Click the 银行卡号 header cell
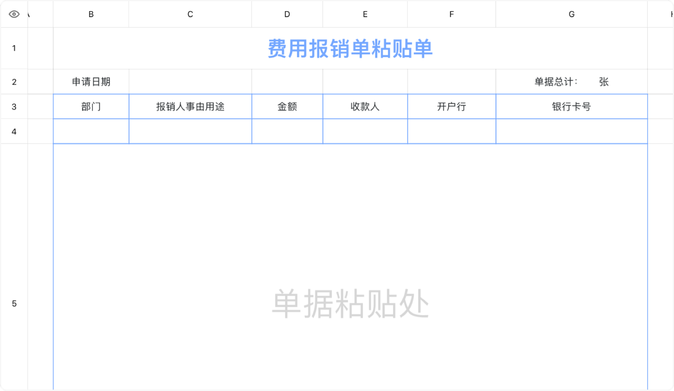The height and width of the screenshot is (391, 674). 572,107
